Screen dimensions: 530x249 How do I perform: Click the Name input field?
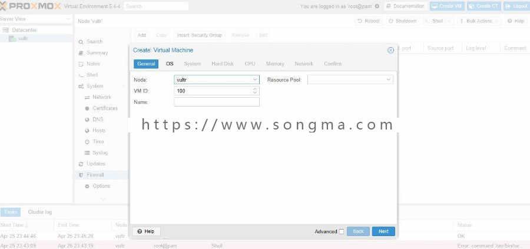coord(217,102)
